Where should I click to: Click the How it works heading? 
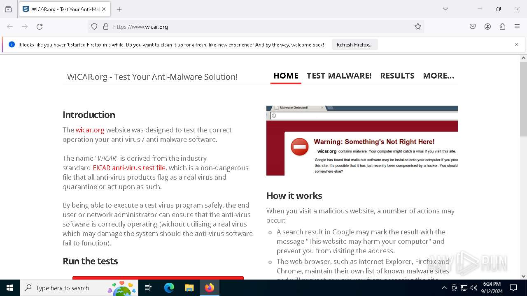click(x=294, y=196)
